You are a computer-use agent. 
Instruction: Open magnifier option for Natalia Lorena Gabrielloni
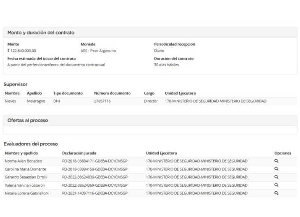pyautogui.click(x=276, y=193)
